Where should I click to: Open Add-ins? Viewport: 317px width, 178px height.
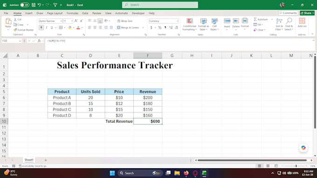pyautogui.click(x=302, y=23)
